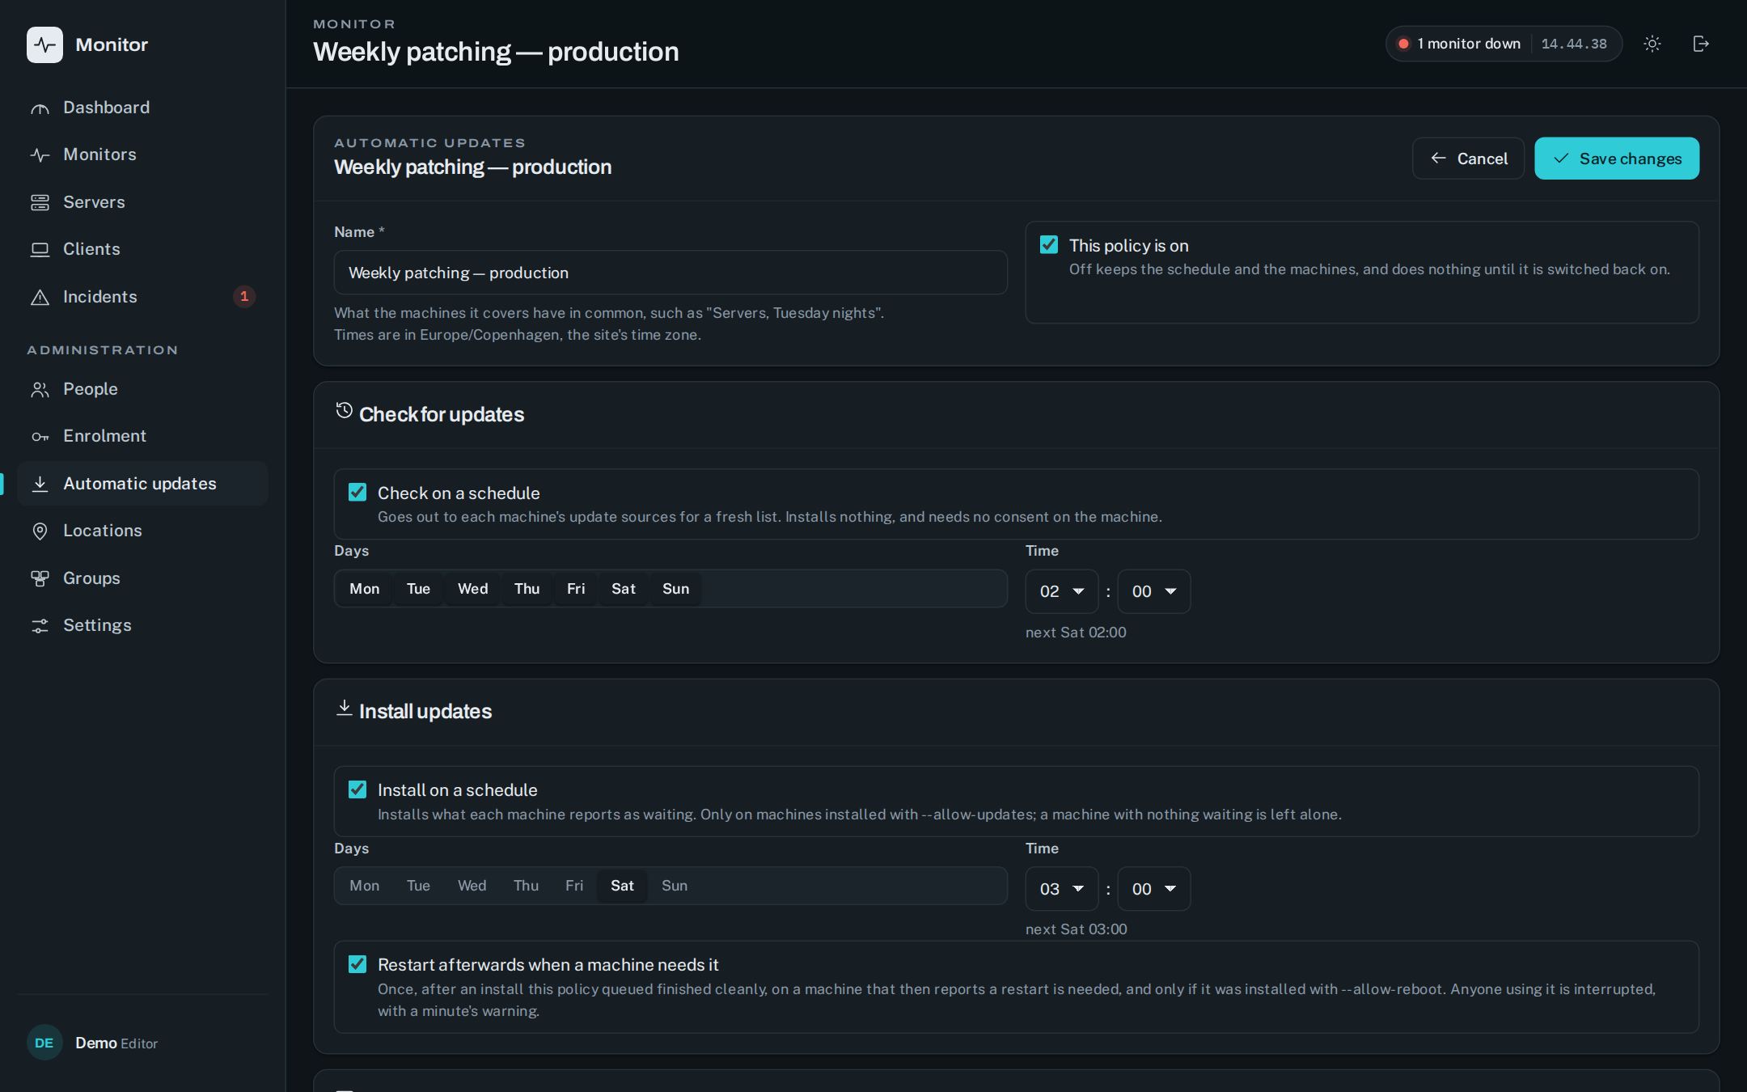This screenshot has height=1092, width=1747.
Task: Click the DE user avatar
Action: 44,1043
